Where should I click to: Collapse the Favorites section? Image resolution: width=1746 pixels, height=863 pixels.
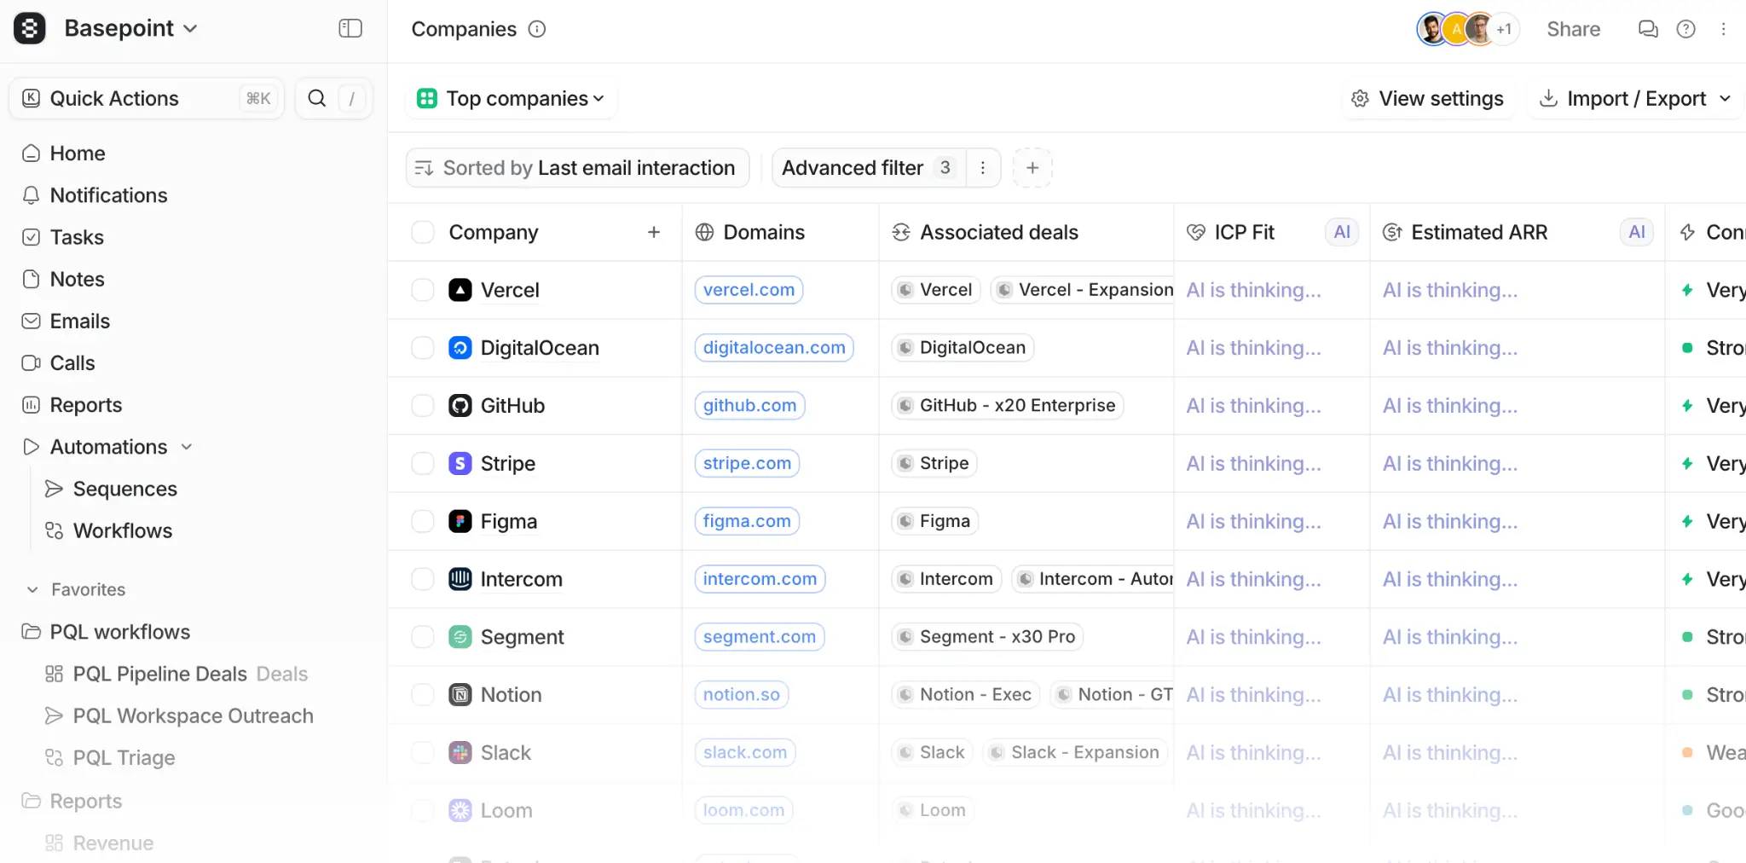77,589
